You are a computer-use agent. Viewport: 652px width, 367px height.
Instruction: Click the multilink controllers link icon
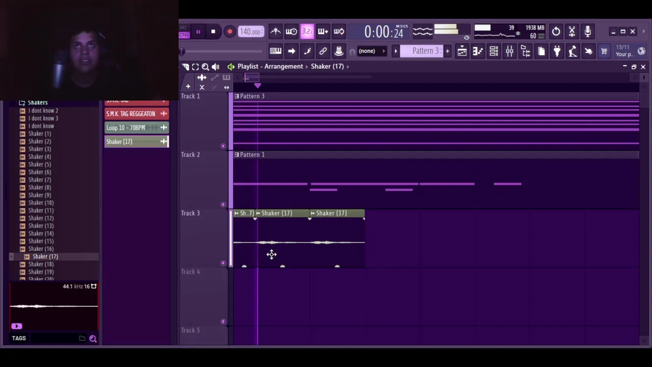coord(323,51)
